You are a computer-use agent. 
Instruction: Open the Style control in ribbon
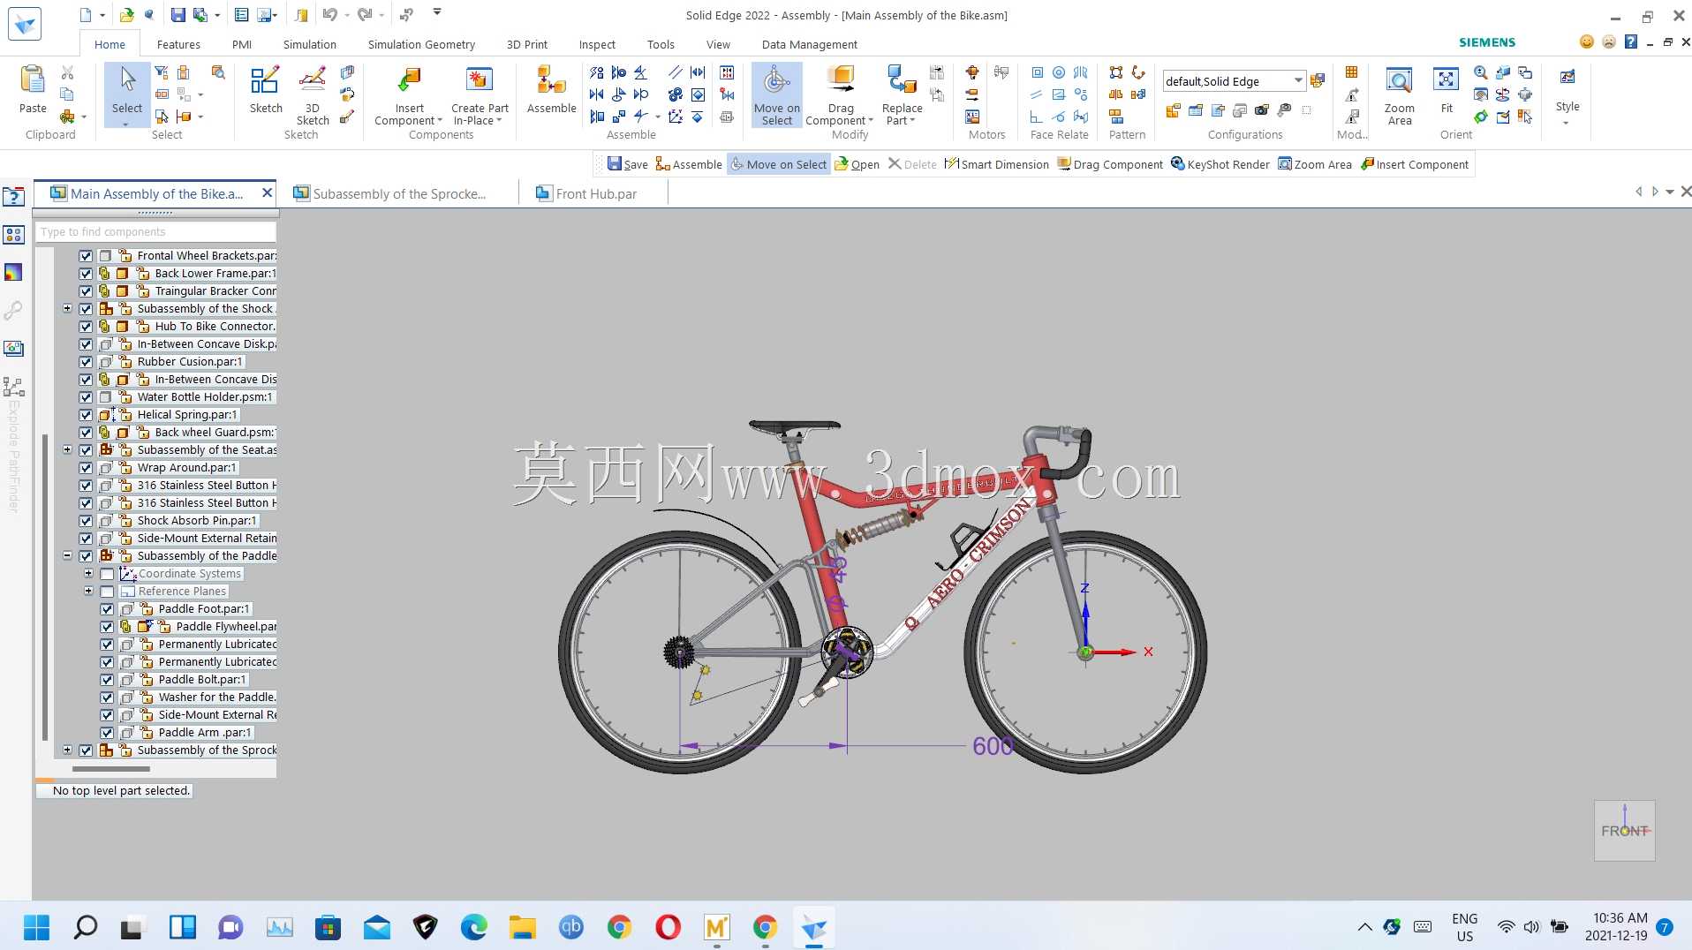point(1567,95)
